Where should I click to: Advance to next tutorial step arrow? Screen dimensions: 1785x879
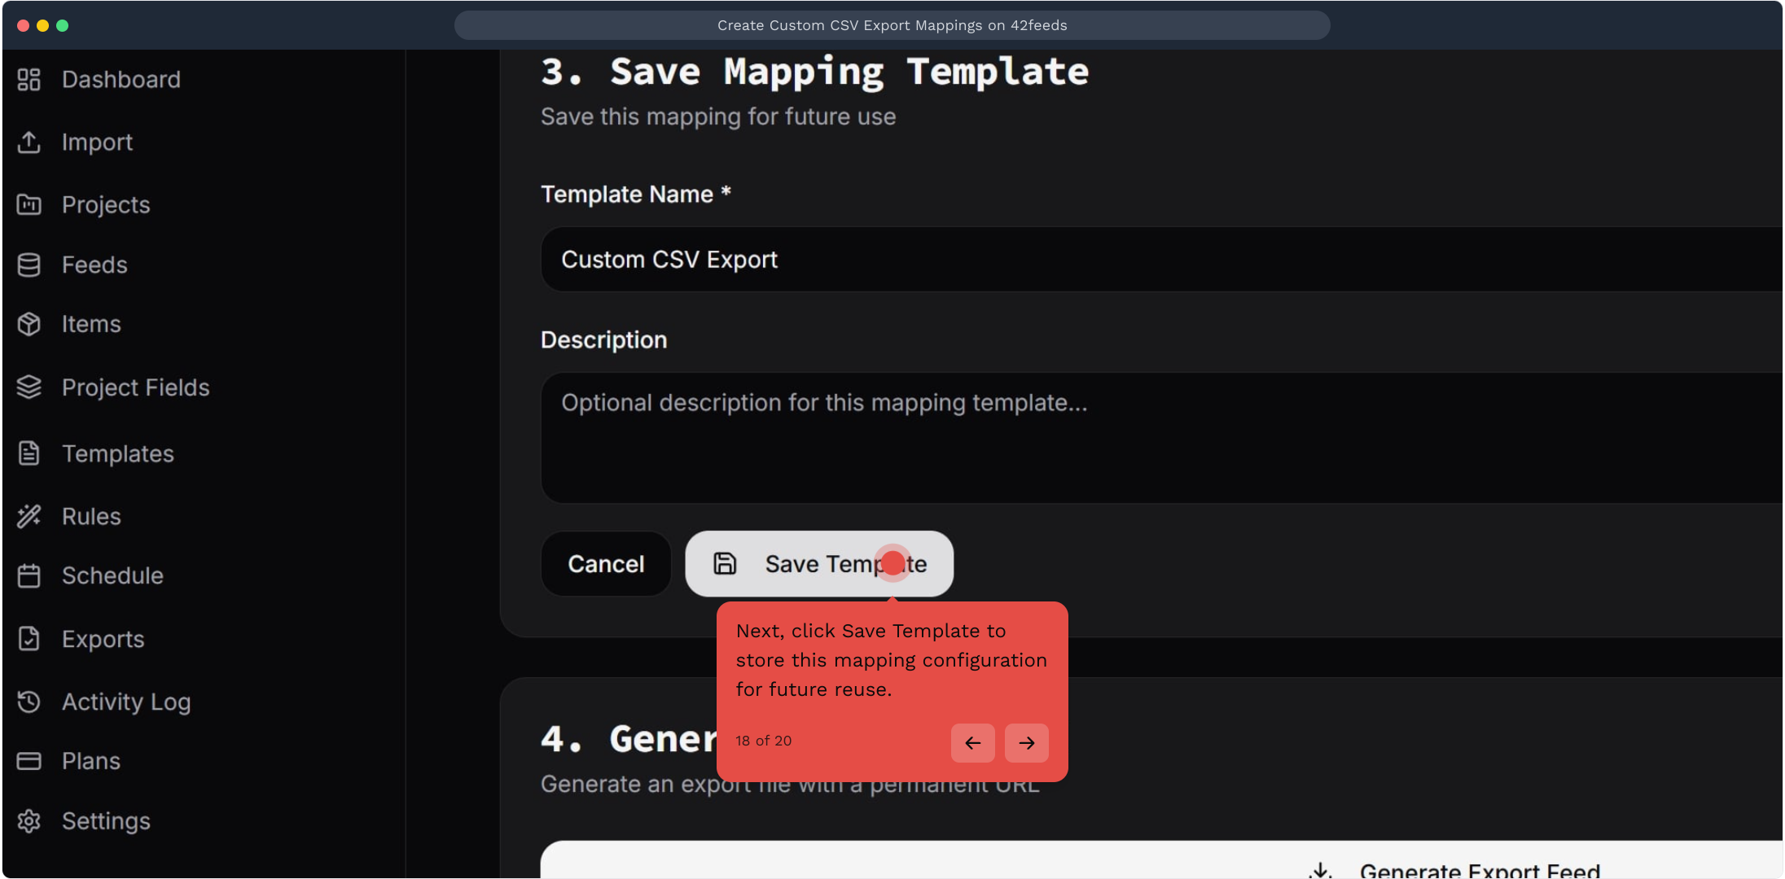tap(1027, 742)
